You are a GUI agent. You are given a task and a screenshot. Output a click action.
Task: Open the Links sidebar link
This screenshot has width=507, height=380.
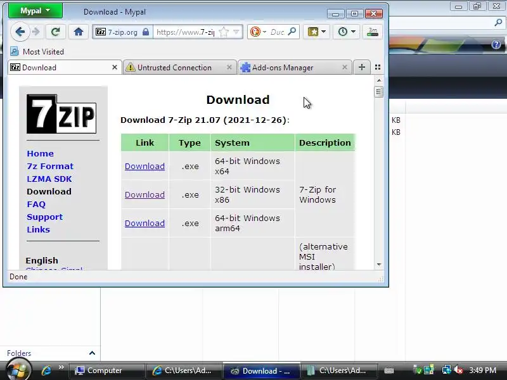[38, 229]
